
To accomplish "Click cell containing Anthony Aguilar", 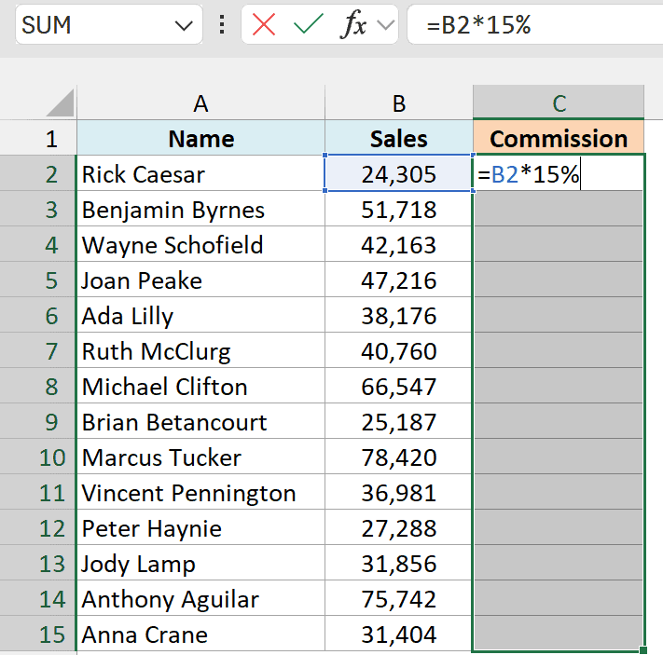I will (x=200, y=598).
